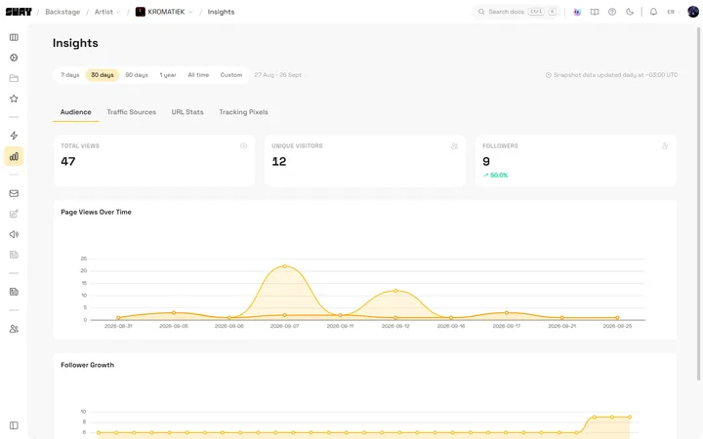Open the Insights bar chart sidebar icon
This screenshot has width=703, height=439.
[14, 156]
